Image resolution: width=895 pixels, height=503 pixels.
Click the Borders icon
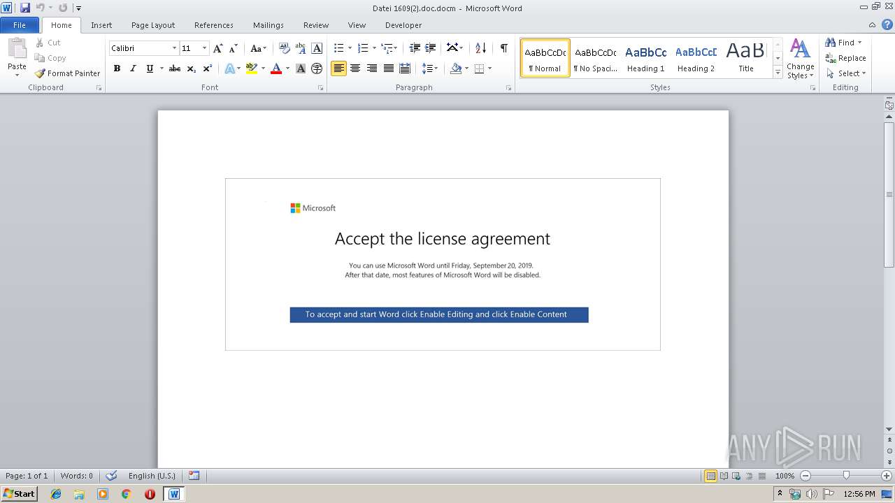point(479,68)
